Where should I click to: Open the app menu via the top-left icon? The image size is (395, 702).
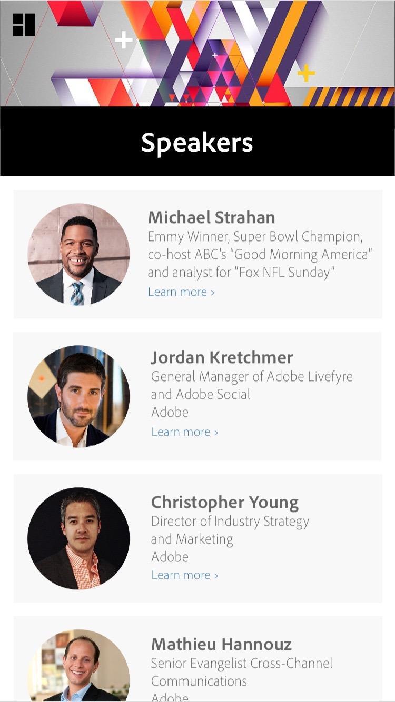click(x=23, y=24)
